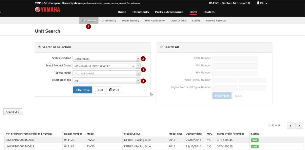This screenshot has width=305, height=150.
Task: Click delivery date 22/10/2014
Action: [194, 146]
